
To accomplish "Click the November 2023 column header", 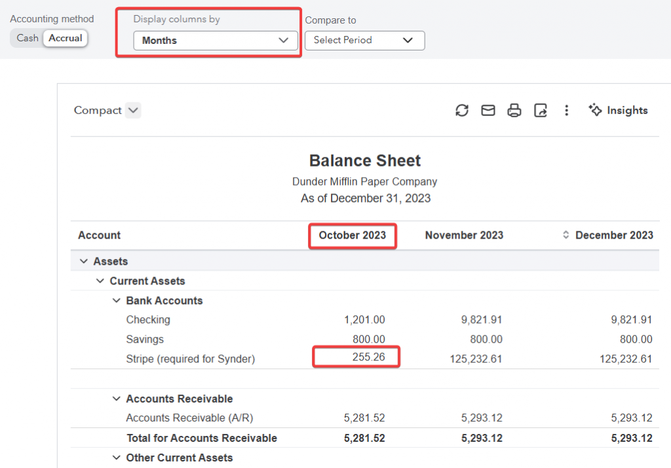I will pyautogui.click(x=464, y=235).
